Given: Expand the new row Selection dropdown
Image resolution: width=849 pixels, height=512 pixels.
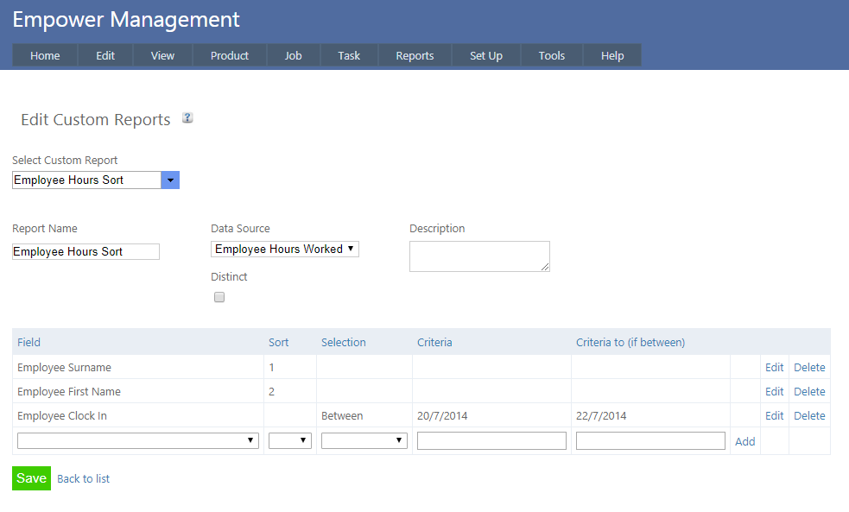Looking at the screenshot, I should click(x=364, y=440).
